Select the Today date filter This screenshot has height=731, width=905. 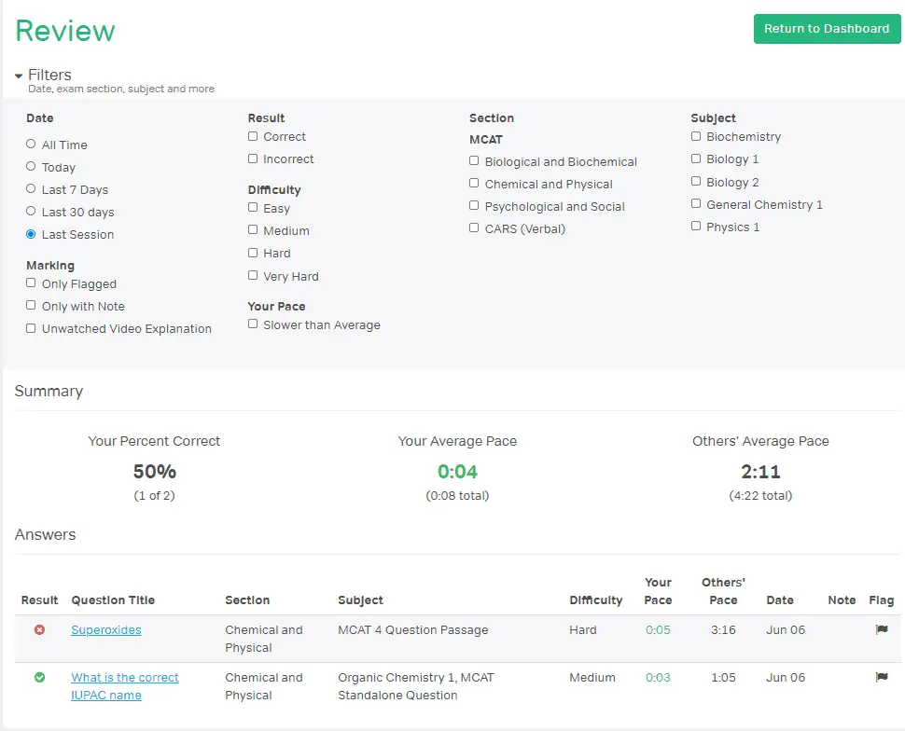pos(31,167)
